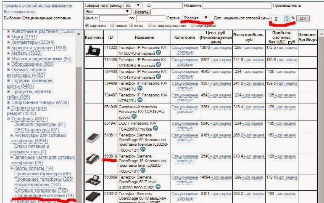Open Радиотелефоны (183) category
This screenshot has width=324, height=203.
(37, 184)
